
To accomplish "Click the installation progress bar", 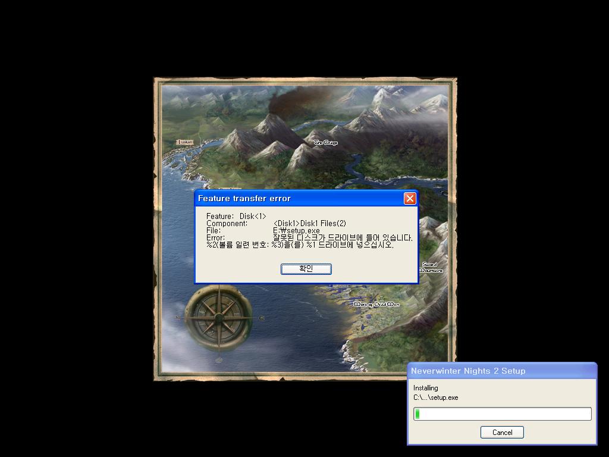I will (x=502, y=414).
